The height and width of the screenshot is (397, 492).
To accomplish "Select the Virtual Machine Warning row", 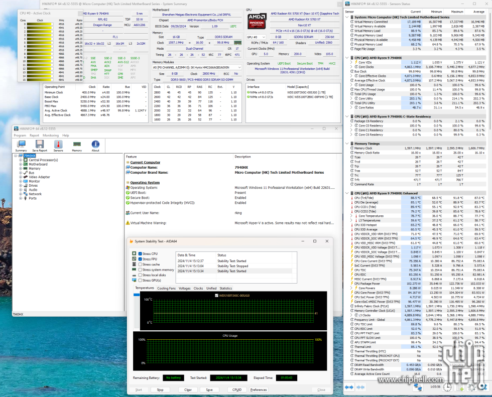I will click(230, 223).
